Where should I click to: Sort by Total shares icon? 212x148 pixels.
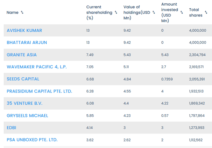coord(208,13)
